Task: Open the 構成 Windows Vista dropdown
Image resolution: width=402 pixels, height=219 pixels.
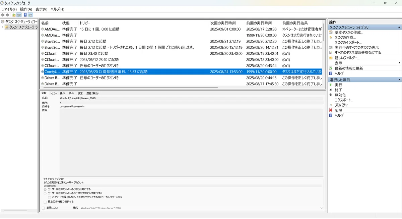Action: [x=322, y=208]
